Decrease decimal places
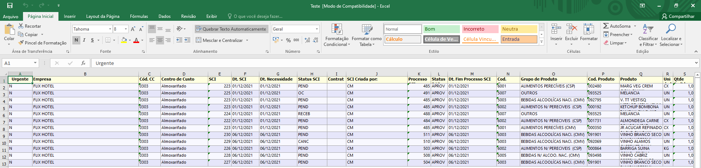This screenshot has width=701, height=168. tap(316, 40)
